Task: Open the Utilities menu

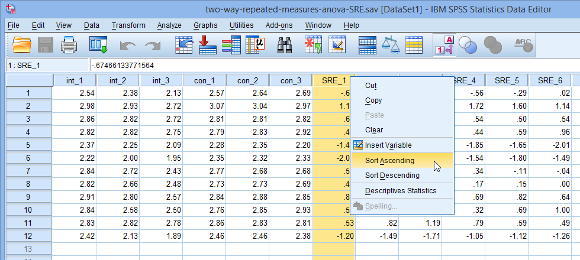Action: point(241,25)
